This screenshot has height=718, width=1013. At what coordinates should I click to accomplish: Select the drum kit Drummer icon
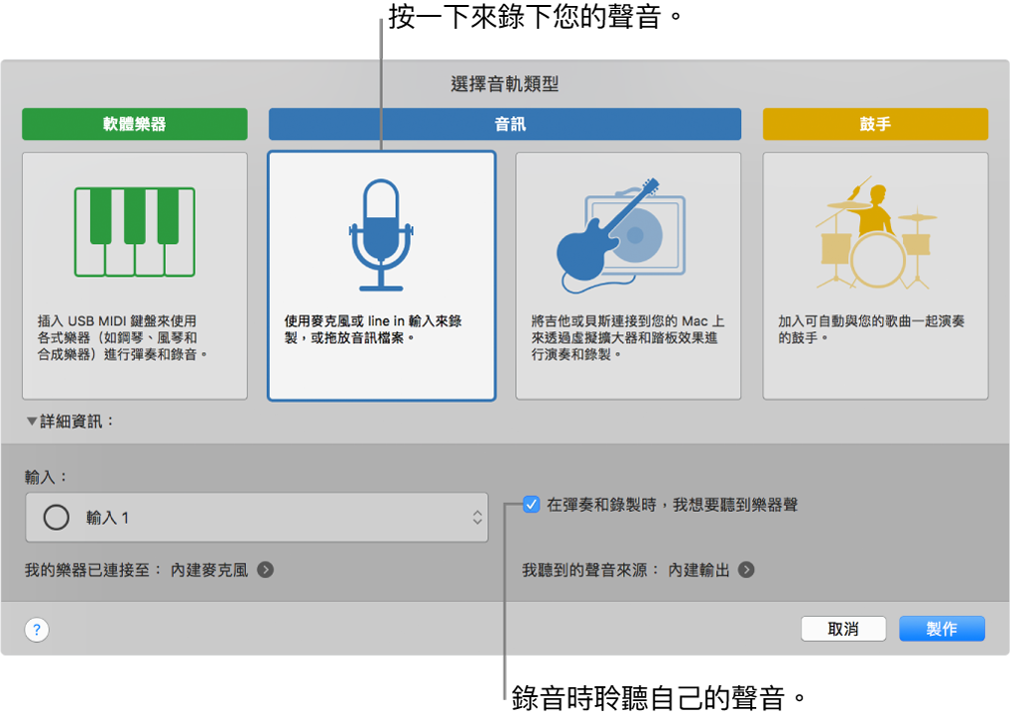point(874,230)
